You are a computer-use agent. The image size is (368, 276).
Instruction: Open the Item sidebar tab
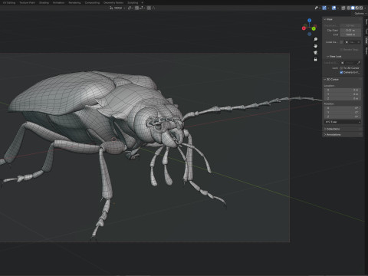[x=366, y=21]
